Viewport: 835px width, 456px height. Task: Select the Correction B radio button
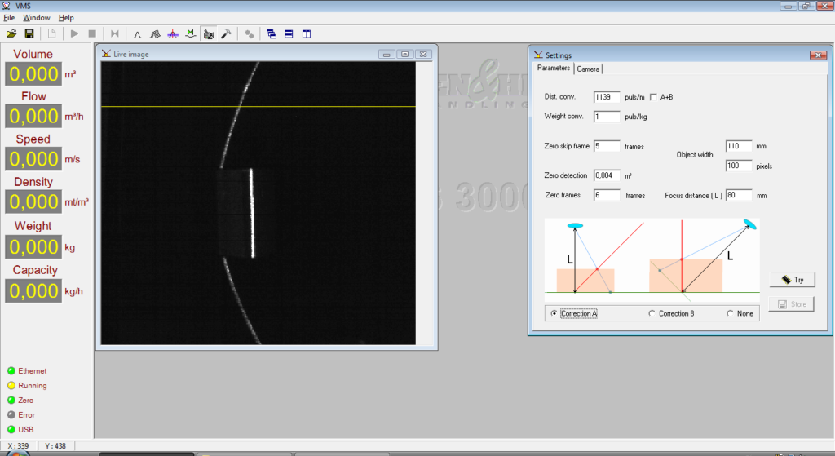click(652, 313)
